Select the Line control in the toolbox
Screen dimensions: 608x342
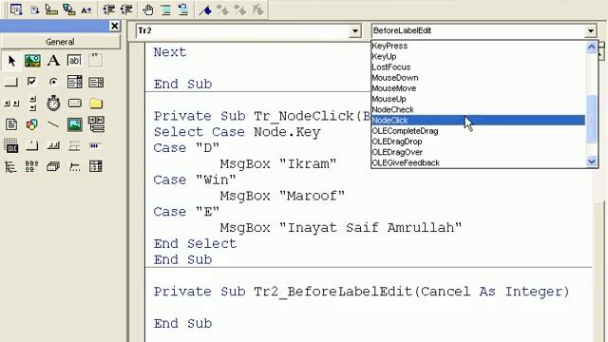[53, 124]
